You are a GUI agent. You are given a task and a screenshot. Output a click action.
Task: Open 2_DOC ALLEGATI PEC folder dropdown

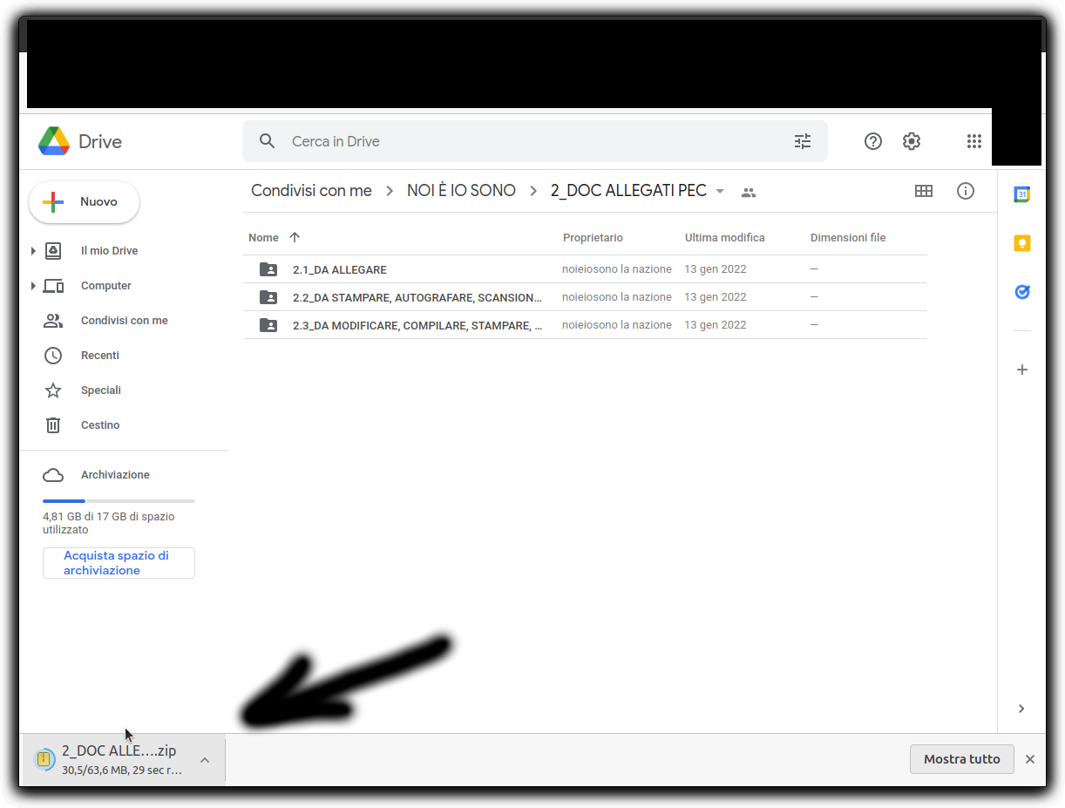[x=720, y=192]
